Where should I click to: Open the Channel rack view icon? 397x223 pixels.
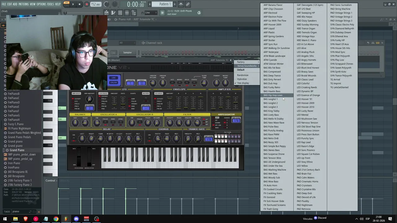click(120, 13)
